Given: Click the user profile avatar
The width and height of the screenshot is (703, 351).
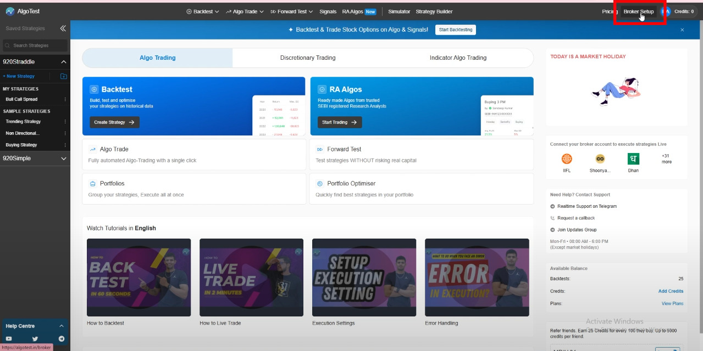Looking at the screenshot, I should pyautogui.click(x=666, y=12).
